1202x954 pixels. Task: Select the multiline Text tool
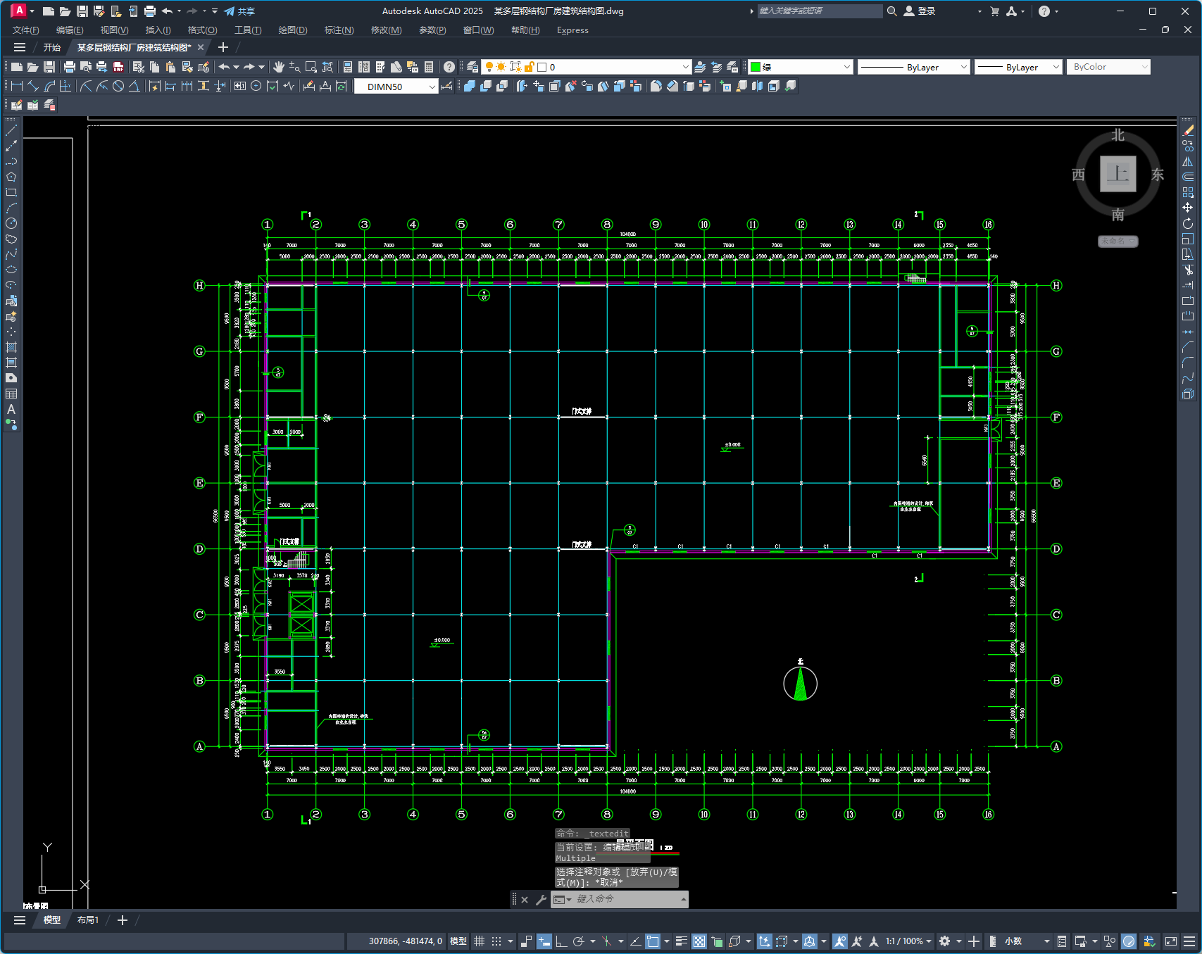click(x=11, y=409)
